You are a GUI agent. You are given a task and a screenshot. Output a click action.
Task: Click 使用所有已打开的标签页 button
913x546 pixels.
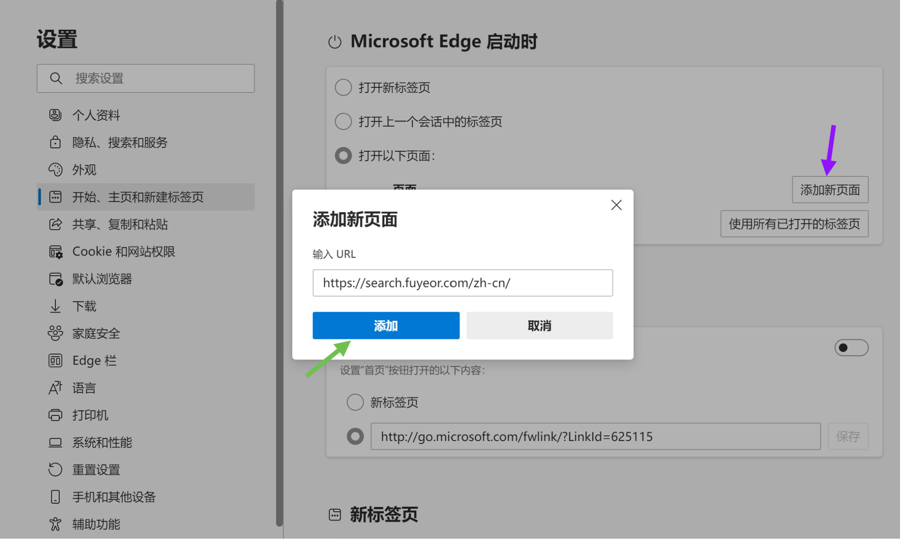click(x=795, y=224)
